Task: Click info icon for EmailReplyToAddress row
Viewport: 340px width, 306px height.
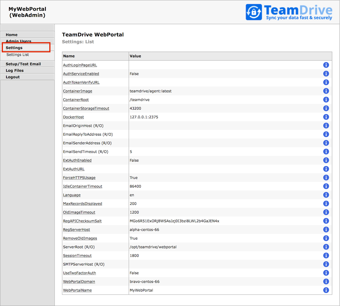Action: click(326, 134)
